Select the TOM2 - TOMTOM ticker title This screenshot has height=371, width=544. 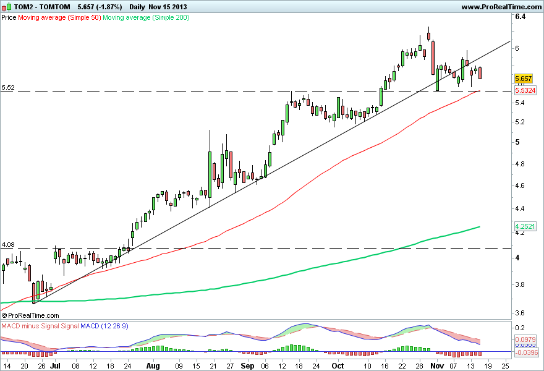(x=42, y=7)
